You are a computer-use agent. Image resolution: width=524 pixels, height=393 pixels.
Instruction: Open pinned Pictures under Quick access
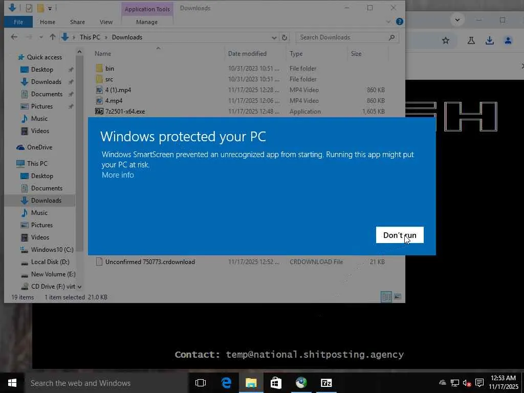(x=42, y=106)
